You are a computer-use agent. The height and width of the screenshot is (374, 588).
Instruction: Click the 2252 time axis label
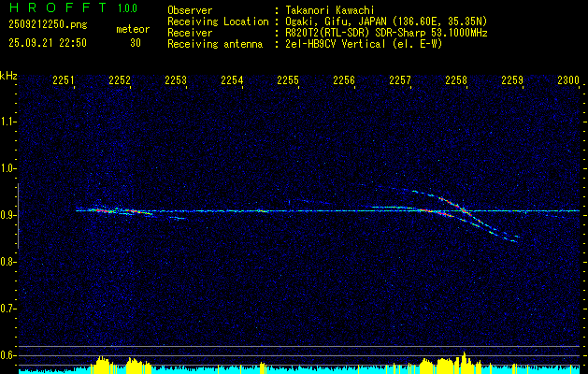120,79
